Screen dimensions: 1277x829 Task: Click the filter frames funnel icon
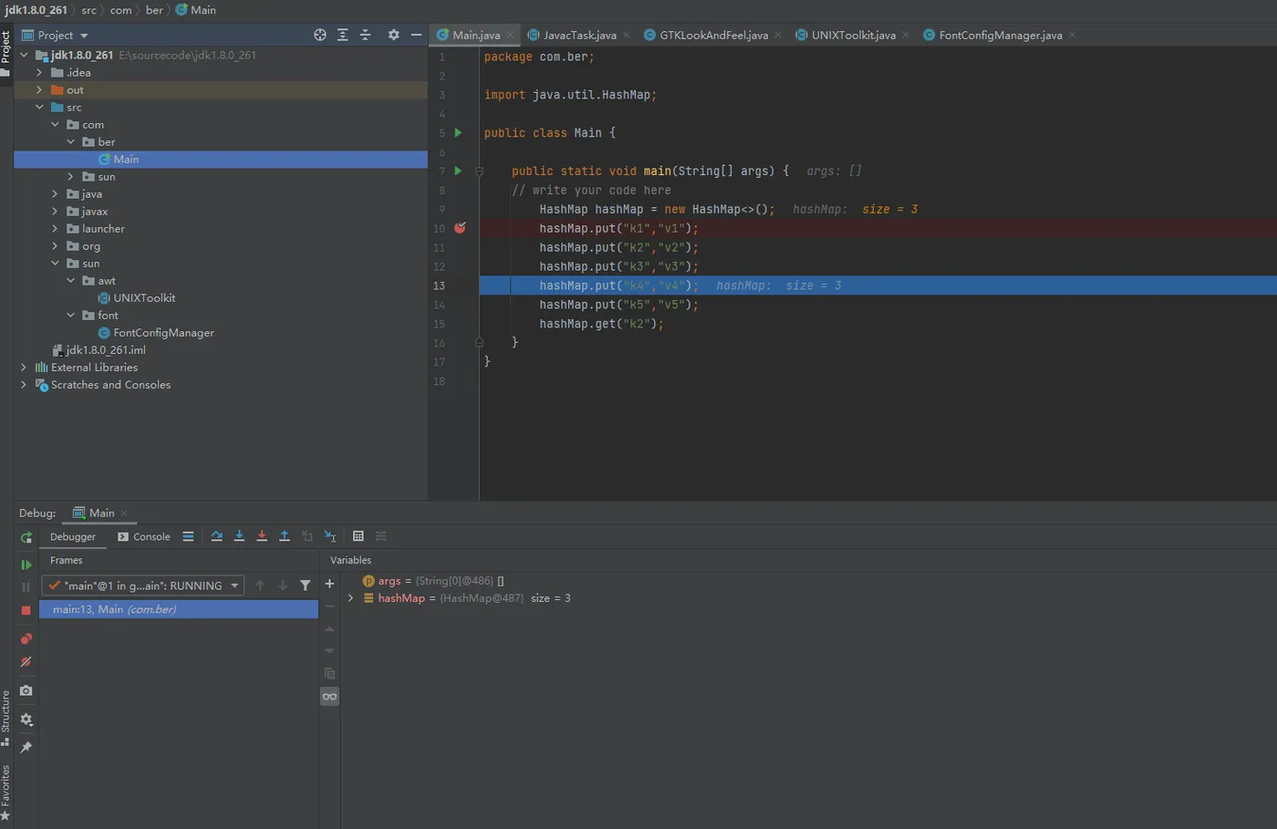pyautogui.click(x=306, y=585)
